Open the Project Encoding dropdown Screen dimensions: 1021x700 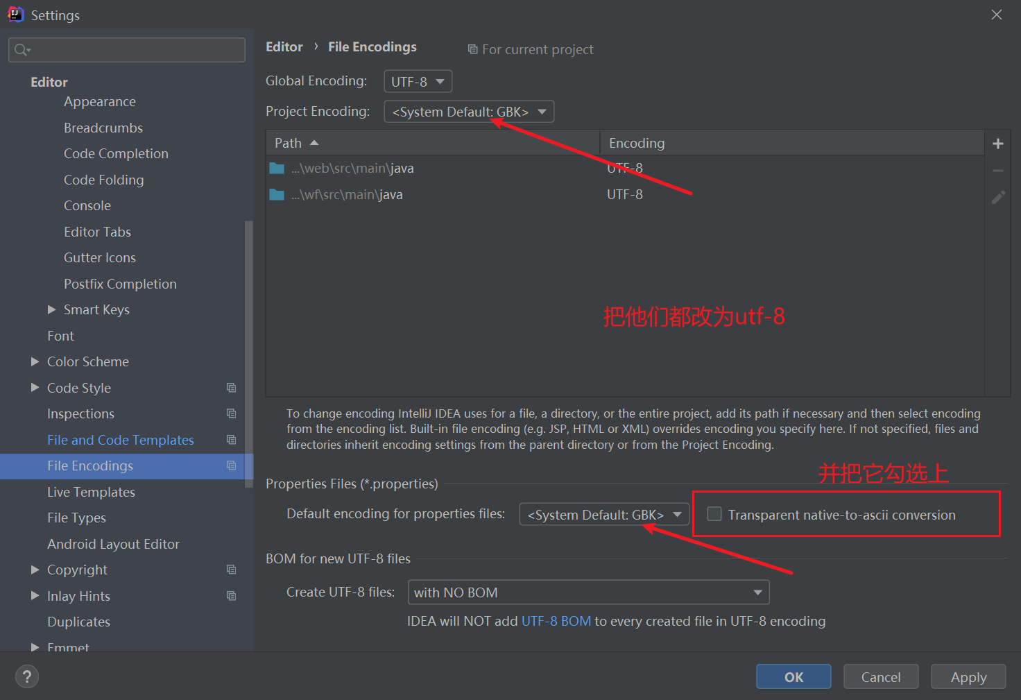pyautogui.click(x=469, y=112)
